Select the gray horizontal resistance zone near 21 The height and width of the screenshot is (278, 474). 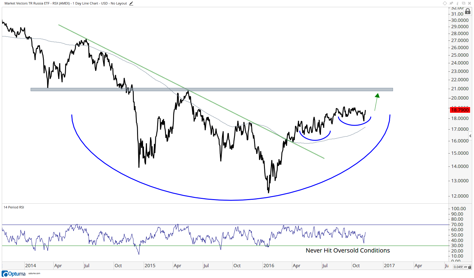point(212,89)
